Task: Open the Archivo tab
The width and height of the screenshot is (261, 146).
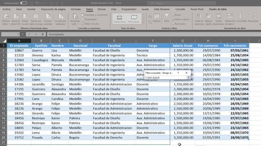Action: (7, 9)
